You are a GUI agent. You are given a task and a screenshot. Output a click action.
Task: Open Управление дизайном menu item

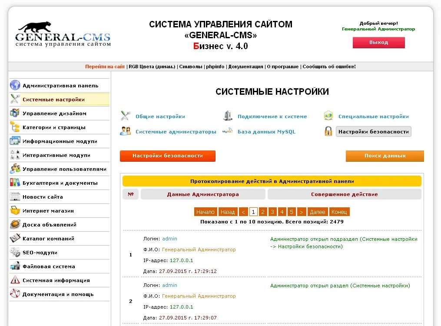(x=54, y=113)
